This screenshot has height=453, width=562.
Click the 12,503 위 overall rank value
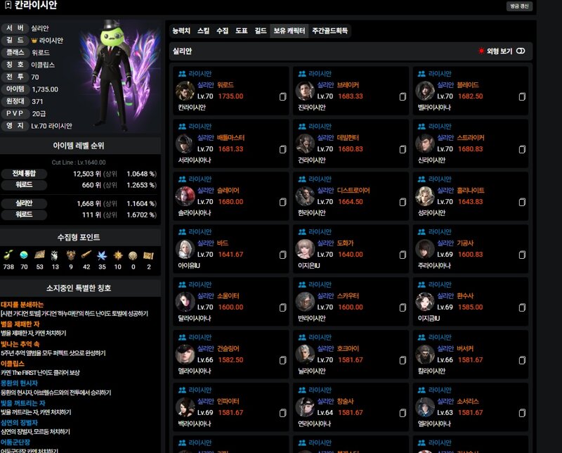[87, 174]
